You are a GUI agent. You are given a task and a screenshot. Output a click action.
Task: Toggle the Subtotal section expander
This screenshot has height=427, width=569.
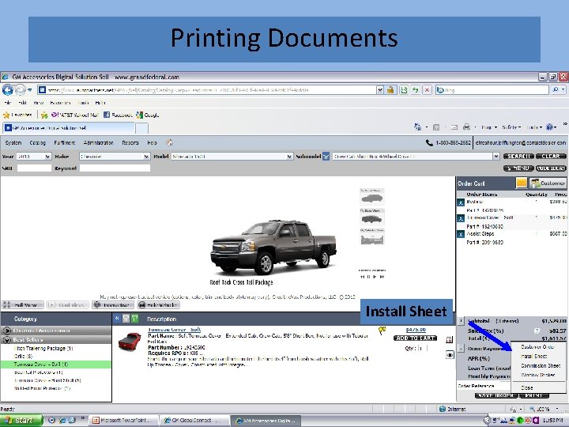point(461,321)
